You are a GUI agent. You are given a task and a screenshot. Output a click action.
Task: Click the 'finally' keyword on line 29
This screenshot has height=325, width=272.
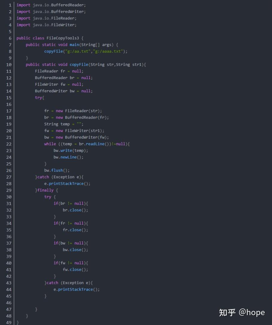pos(45,190)
